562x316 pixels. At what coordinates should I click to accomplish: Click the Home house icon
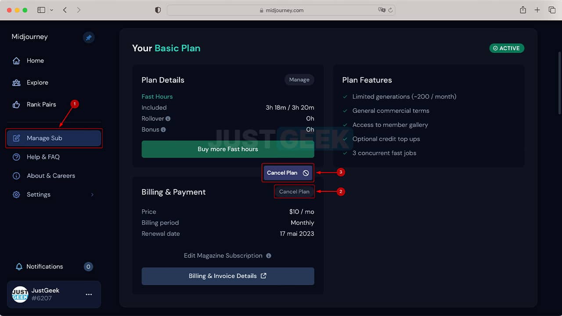click(x=16, y=61)
